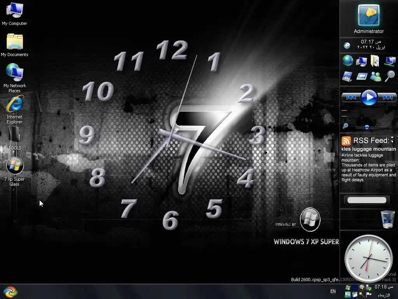Click the round Windows orb tray icon
Viewport: 398px width, 299px height.
[362, 288]
